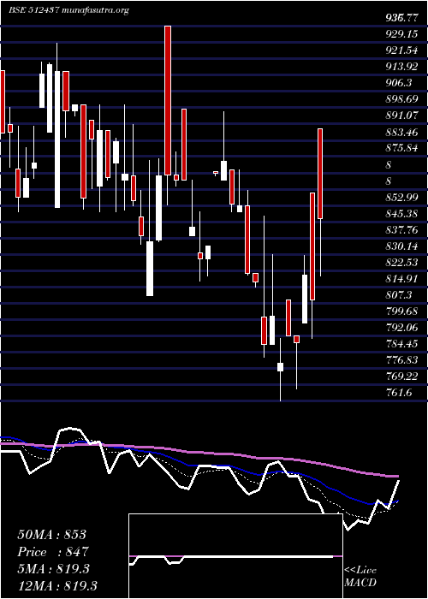Select the 929.15 price axis label
This screenshot has width=428, height=599.
(402, 35)
